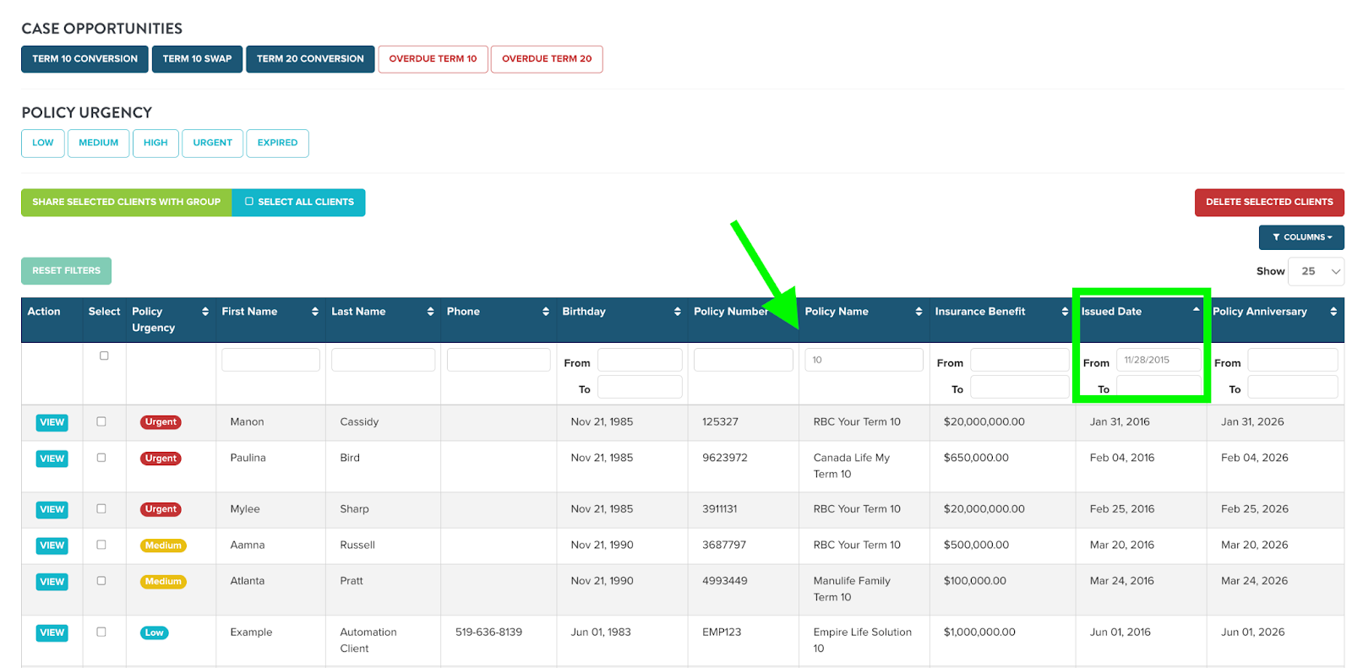Expand the Show 25 rows selector
1352x668 pixels.
pyautogui.click(x=1315, y=271)
